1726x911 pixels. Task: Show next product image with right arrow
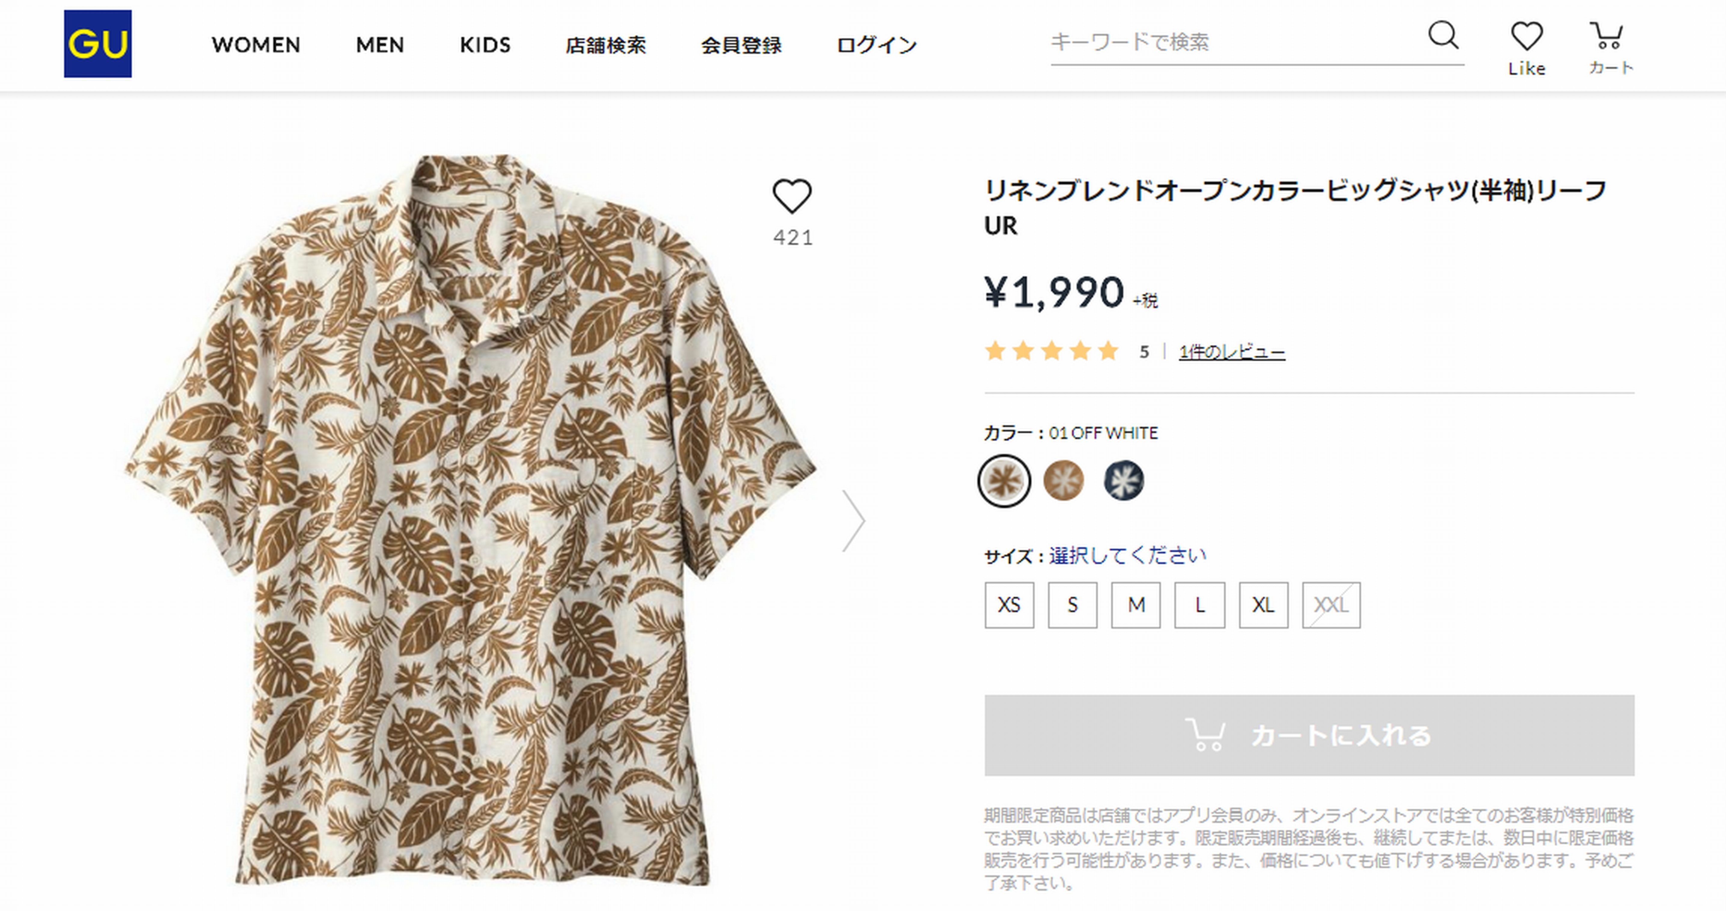pos(854,520)
